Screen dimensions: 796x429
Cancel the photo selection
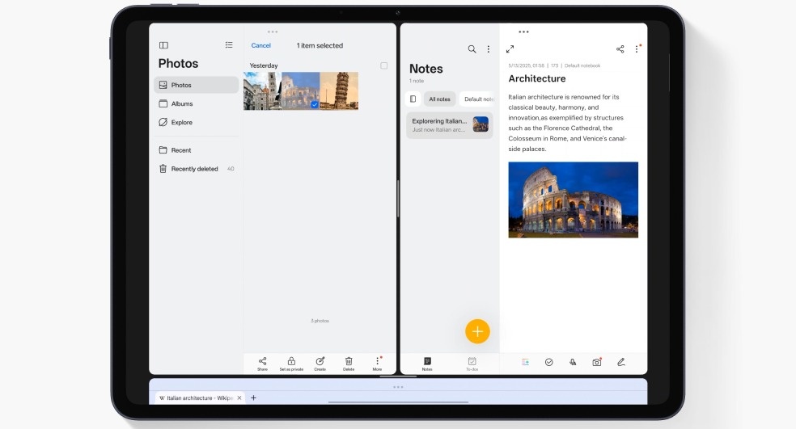260,45
